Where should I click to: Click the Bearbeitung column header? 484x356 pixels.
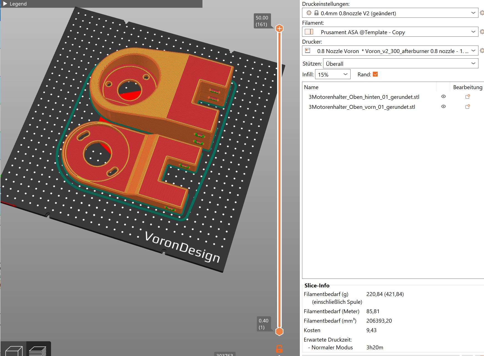tap(468, 87)
